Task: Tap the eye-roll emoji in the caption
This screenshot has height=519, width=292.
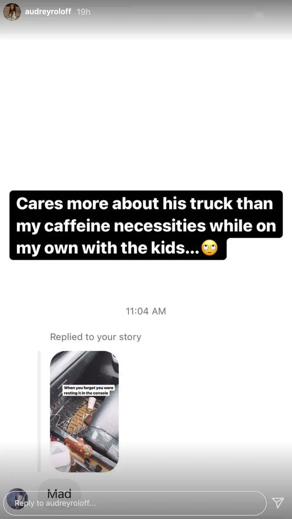Action: click(x=209, y=248)
